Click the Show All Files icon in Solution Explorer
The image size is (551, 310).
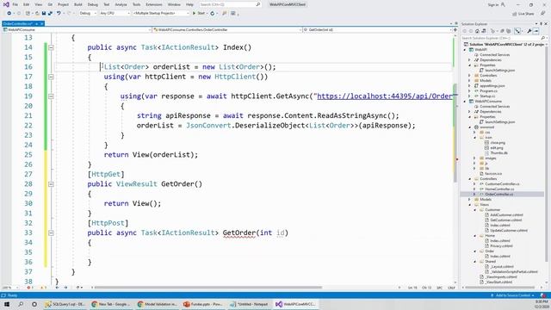509,31
